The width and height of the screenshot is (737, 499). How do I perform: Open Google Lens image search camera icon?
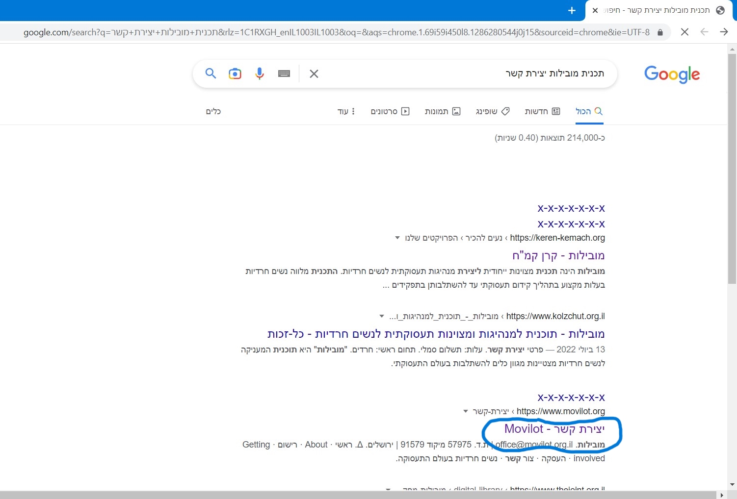[235, 74]
